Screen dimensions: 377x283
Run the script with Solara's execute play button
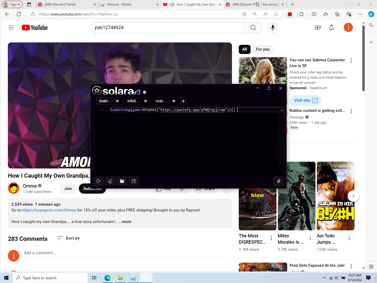click(98, 181)
